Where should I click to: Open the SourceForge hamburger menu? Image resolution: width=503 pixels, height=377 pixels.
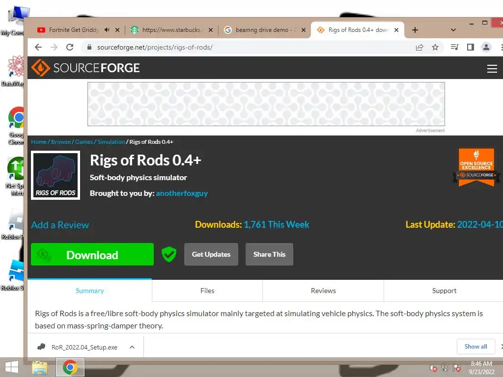492,68
